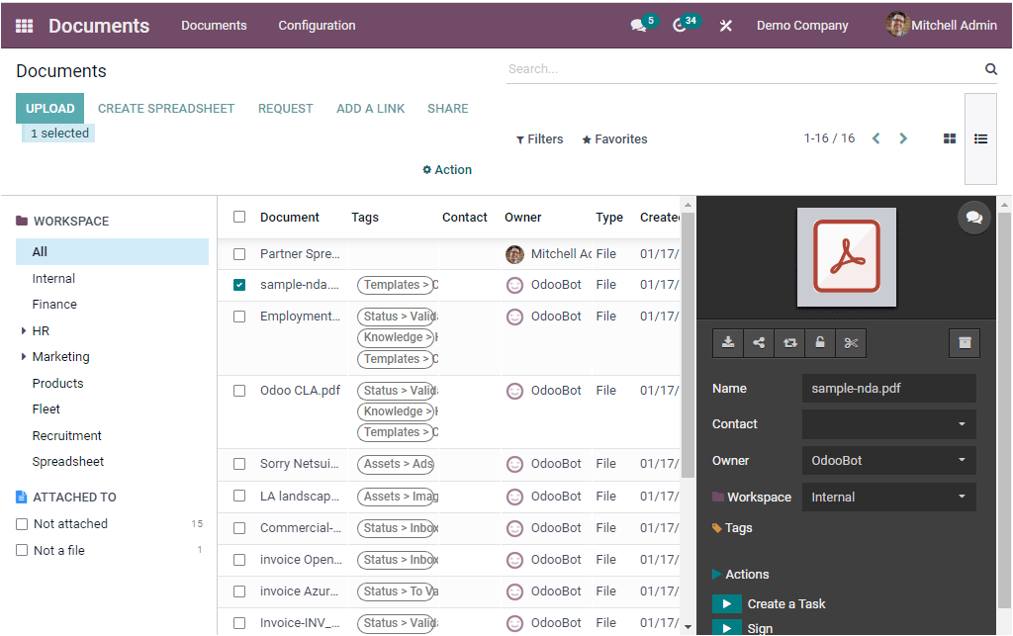Open the apps grid menu icon
1013x636 pixels.
[x=25, y=26]
